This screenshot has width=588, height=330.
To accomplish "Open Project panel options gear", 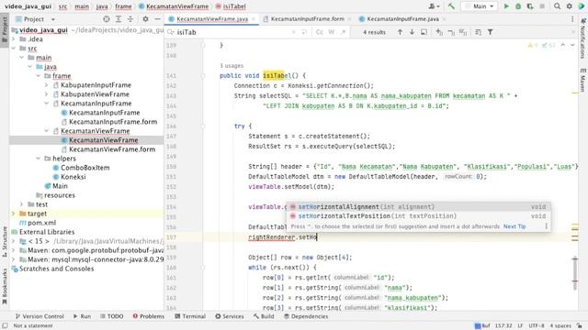I will tap(145, 19).
